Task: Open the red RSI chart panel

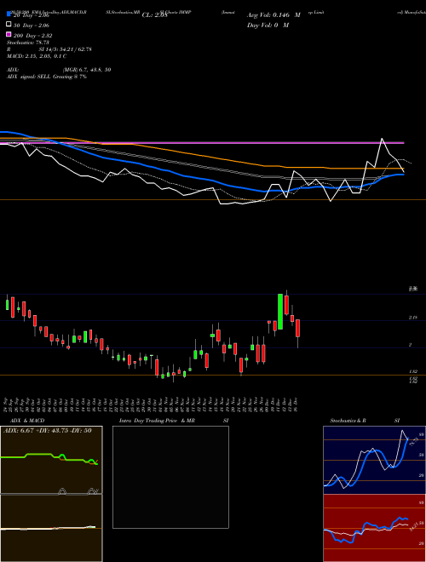Action: (374, 528)
